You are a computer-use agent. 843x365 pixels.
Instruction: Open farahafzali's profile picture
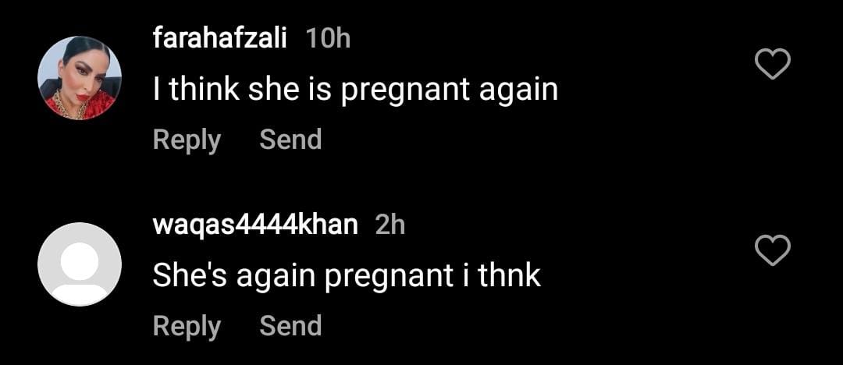80,78
